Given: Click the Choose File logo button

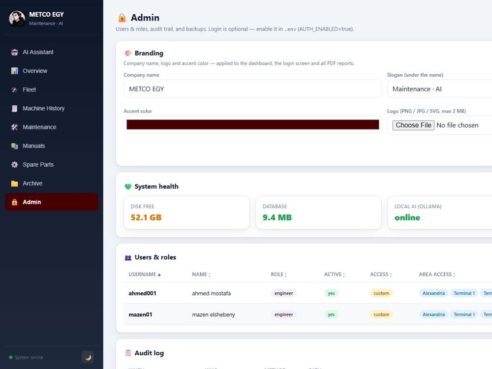Looking at the screenshot, I should pos(413,125).
